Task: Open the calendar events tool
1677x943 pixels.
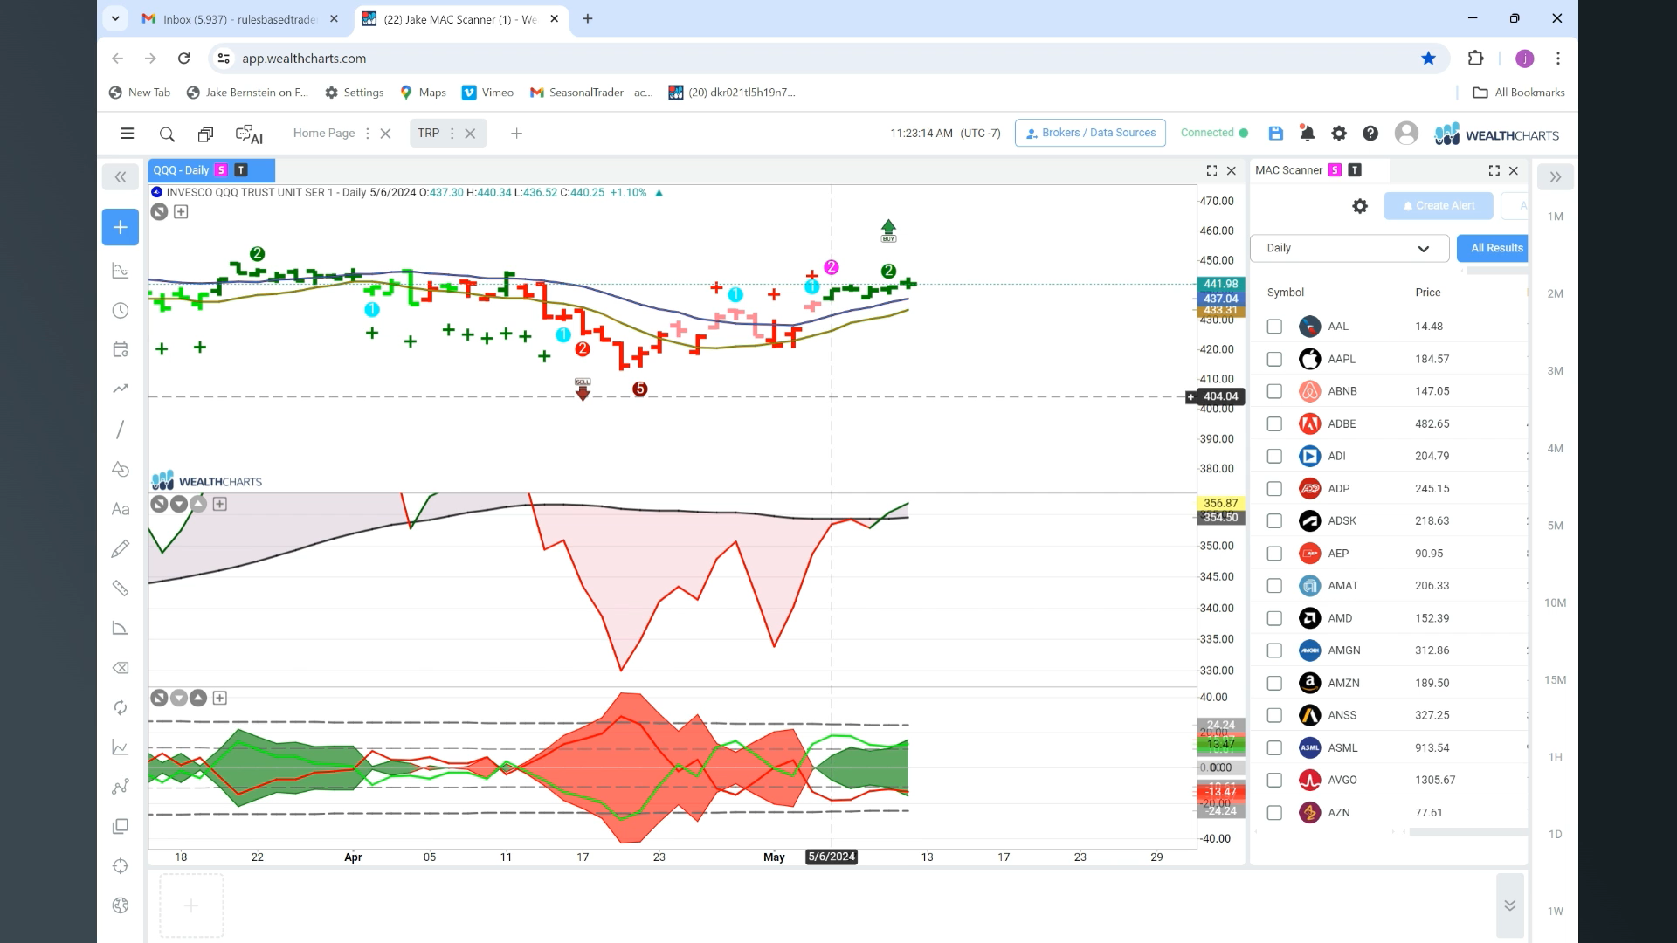Action: pos(121,349)
